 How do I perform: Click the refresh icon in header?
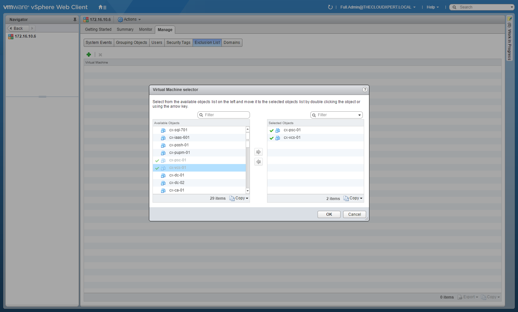click(x=330, y=7)
